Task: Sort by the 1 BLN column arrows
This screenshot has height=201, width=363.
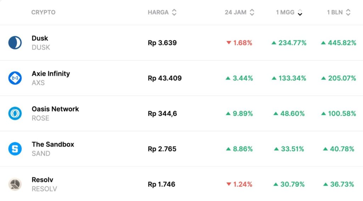Action: [348, 12]
